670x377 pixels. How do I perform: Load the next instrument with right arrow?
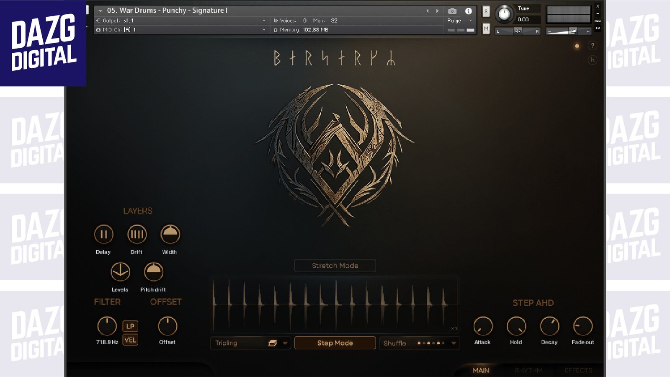[x=437, y=11]
